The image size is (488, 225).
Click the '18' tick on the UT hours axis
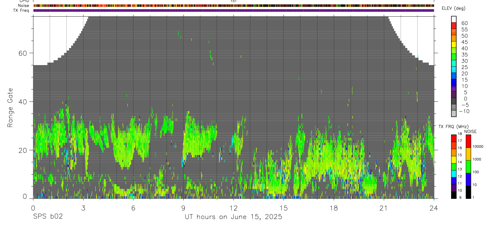333,208
